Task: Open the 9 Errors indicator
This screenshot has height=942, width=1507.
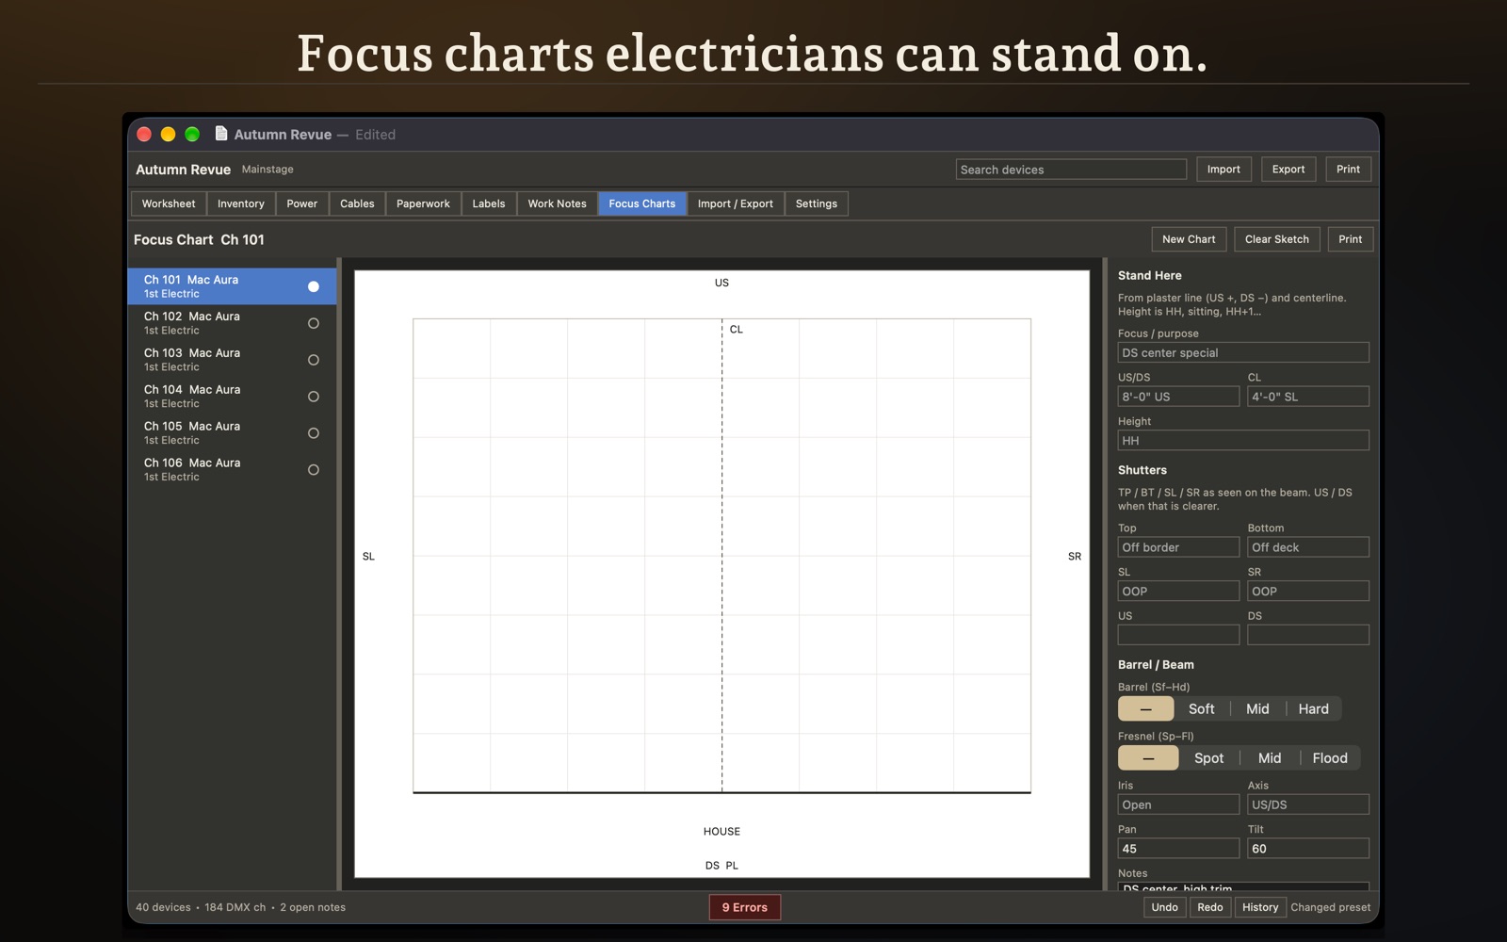Action: [x=745, y=907]
